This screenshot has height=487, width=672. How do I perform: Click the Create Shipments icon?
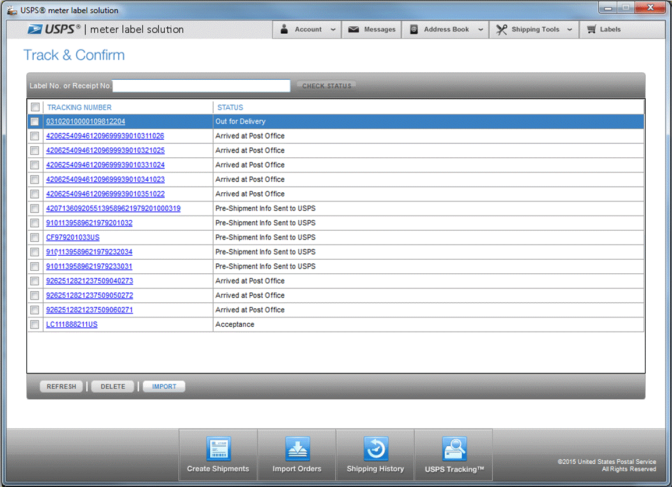[x=218, y=449]
